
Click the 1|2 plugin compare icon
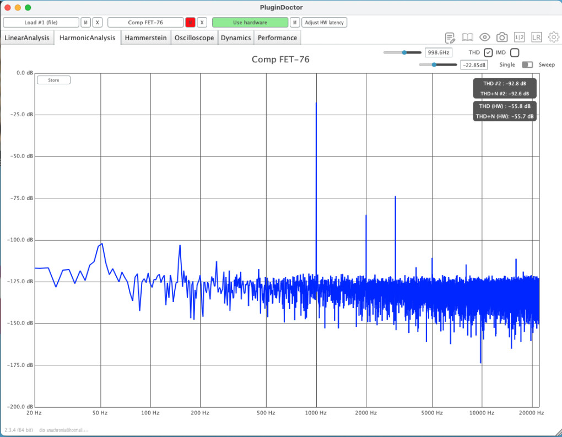(519, 37)
